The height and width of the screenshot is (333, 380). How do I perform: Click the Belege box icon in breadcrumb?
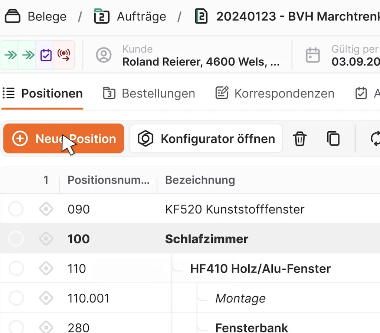[13, 16]
